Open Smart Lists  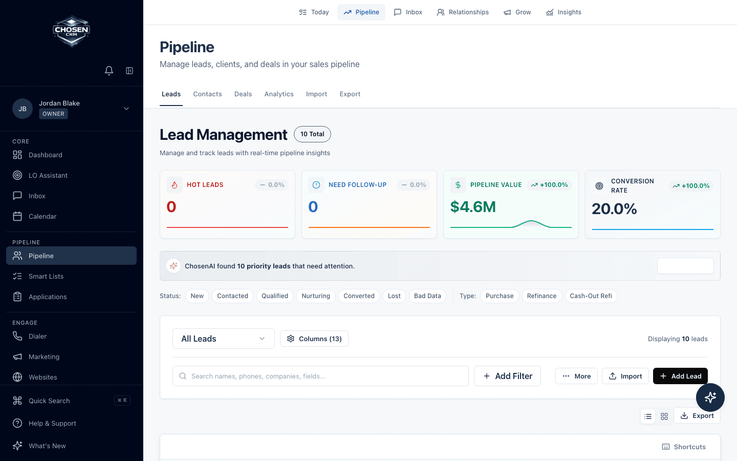[72, 276]
